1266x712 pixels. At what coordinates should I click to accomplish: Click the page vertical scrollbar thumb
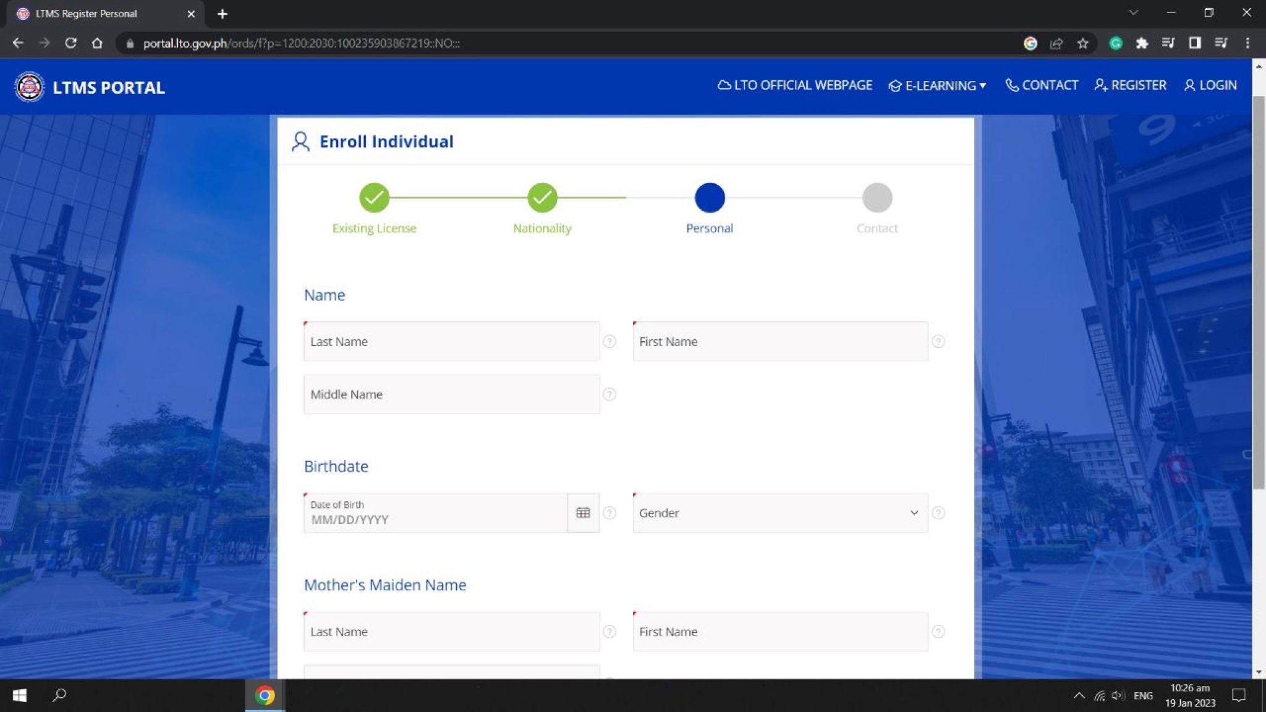[1259, 292]
